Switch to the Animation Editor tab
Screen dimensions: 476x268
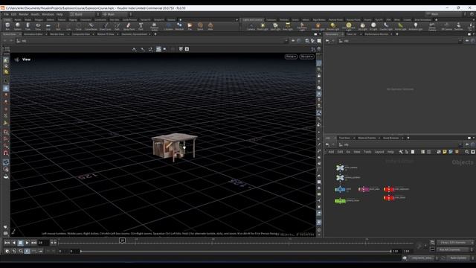tap(33, 34)
